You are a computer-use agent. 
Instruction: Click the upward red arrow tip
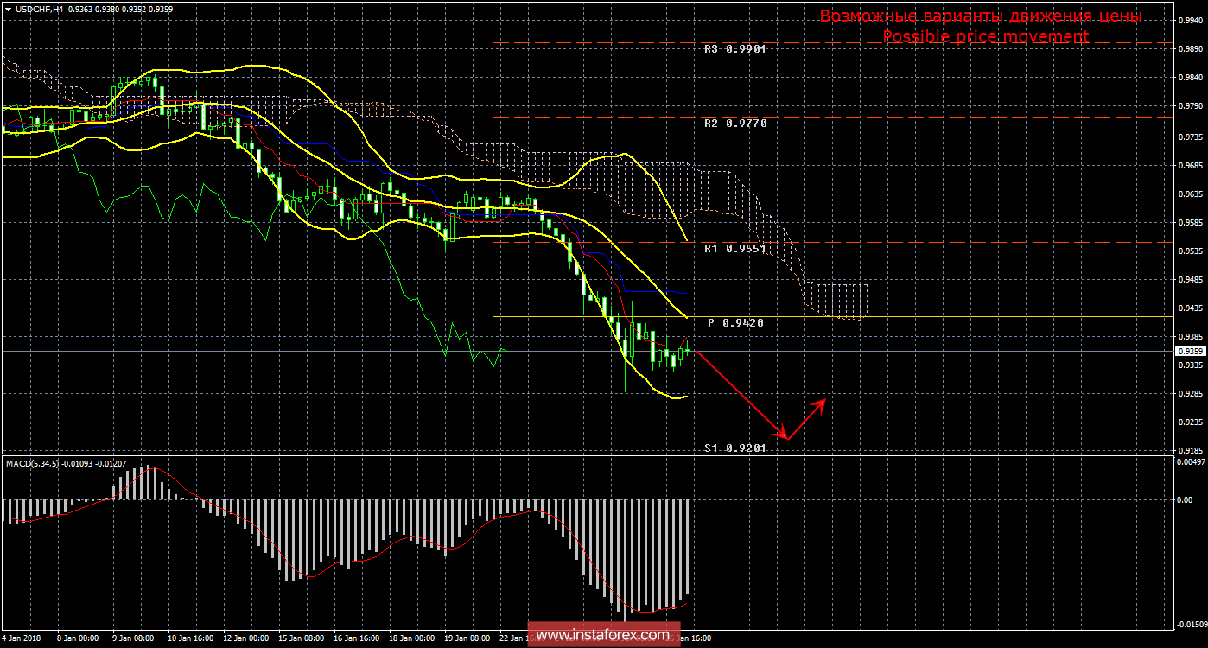click(825, 400)
